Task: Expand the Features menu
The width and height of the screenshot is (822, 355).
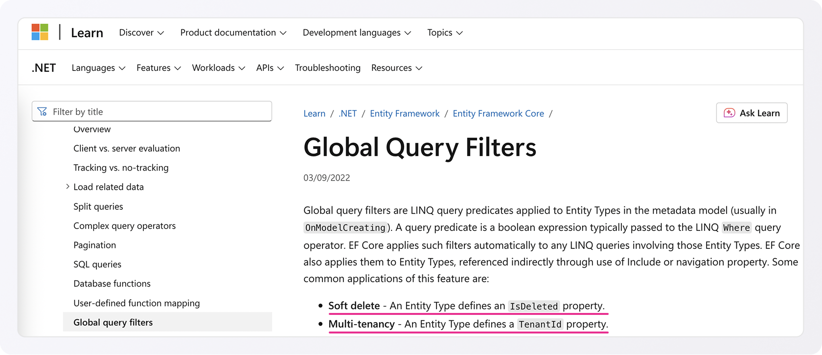Action: point(159,68)
